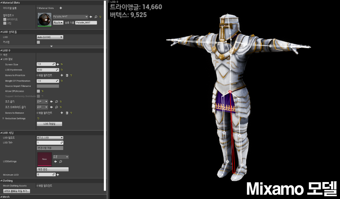
Task: Open 포즈 굽기 asset dropdown
Action: coord(42,101)
